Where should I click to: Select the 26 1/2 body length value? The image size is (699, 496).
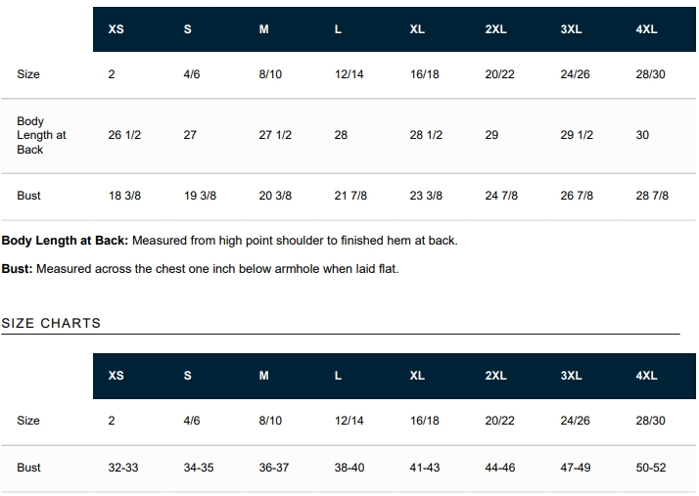click(124, 135)
